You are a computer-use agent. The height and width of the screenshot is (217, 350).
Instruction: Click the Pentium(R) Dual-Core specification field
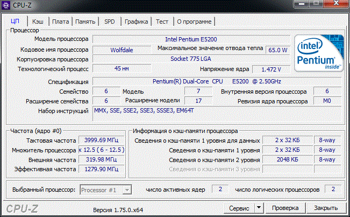click(x=217, y=81)
